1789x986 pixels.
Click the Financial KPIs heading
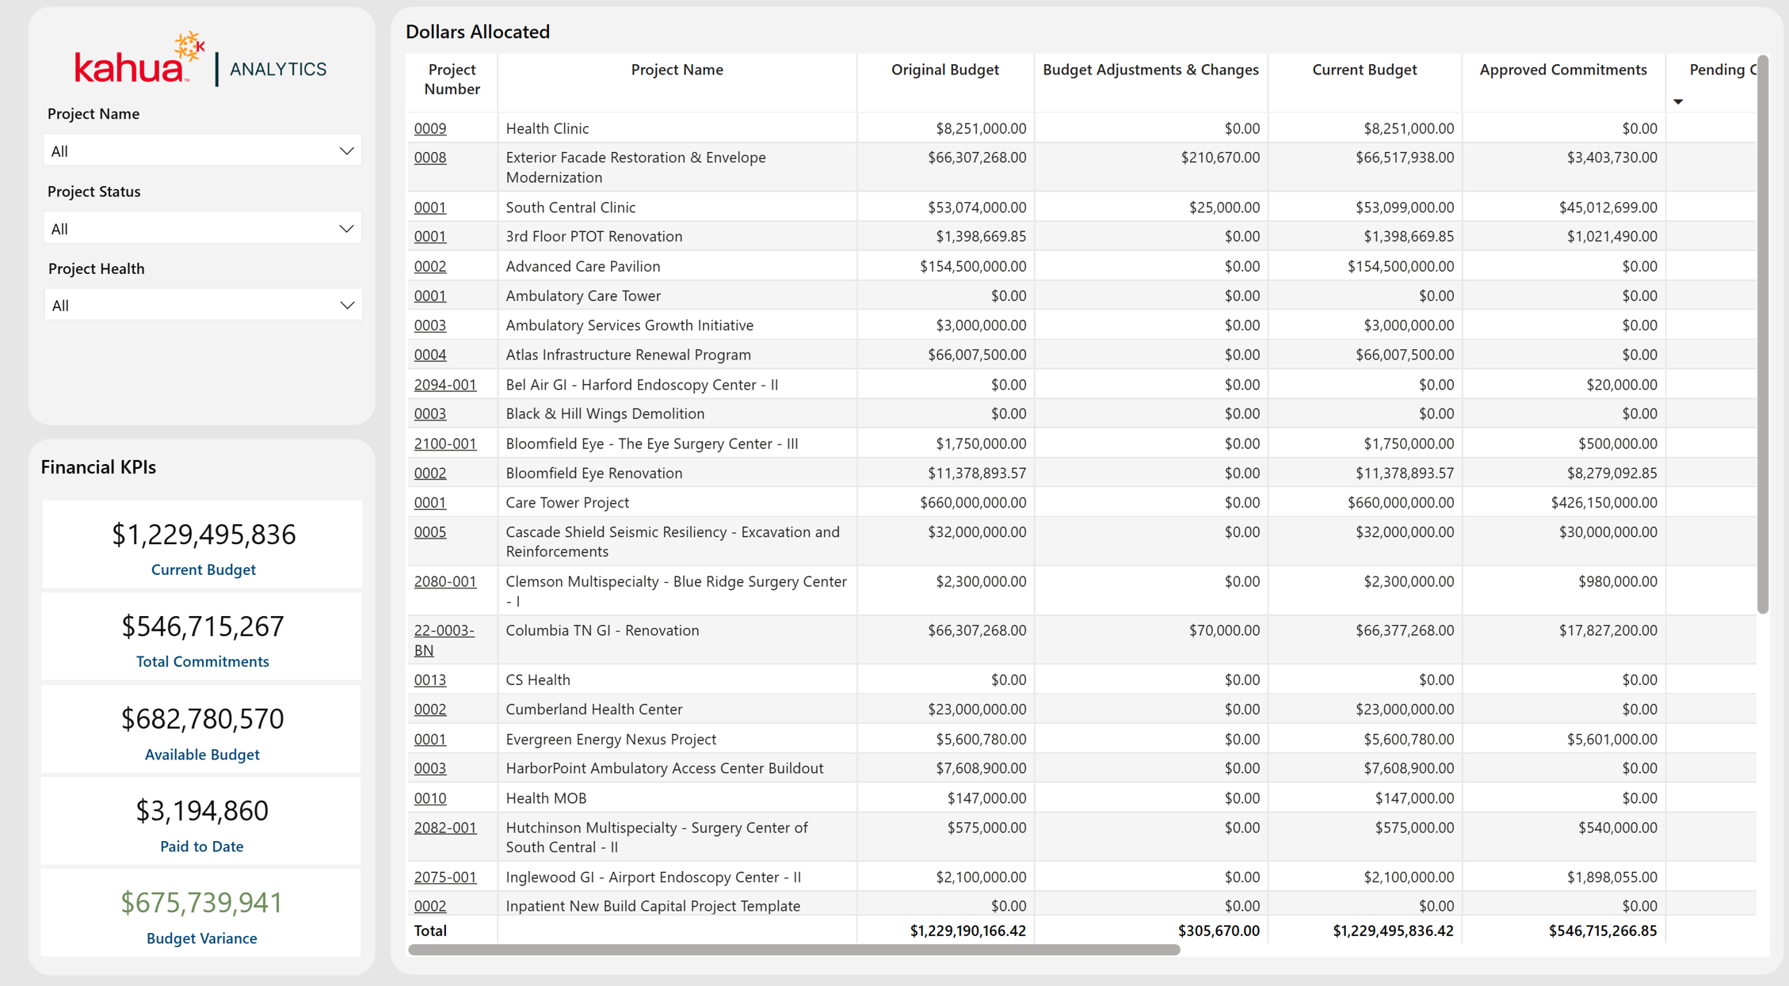pos(98,467)
